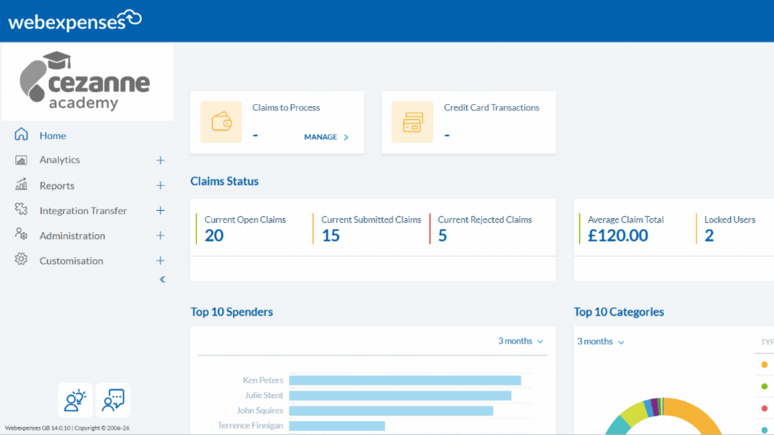Click the Claims to Process wallet icon
The image size is (774, 435).
coord(221,122)
